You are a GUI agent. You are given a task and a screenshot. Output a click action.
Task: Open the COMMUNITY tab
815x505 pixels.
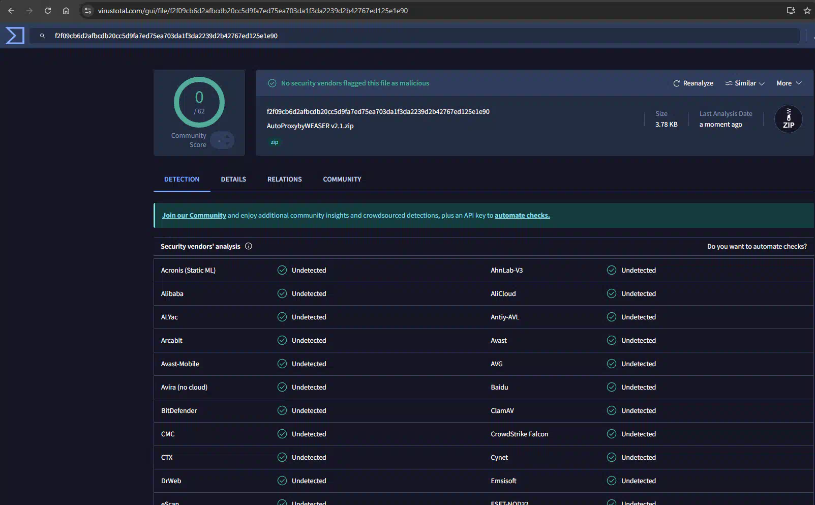tap(342, 180)
